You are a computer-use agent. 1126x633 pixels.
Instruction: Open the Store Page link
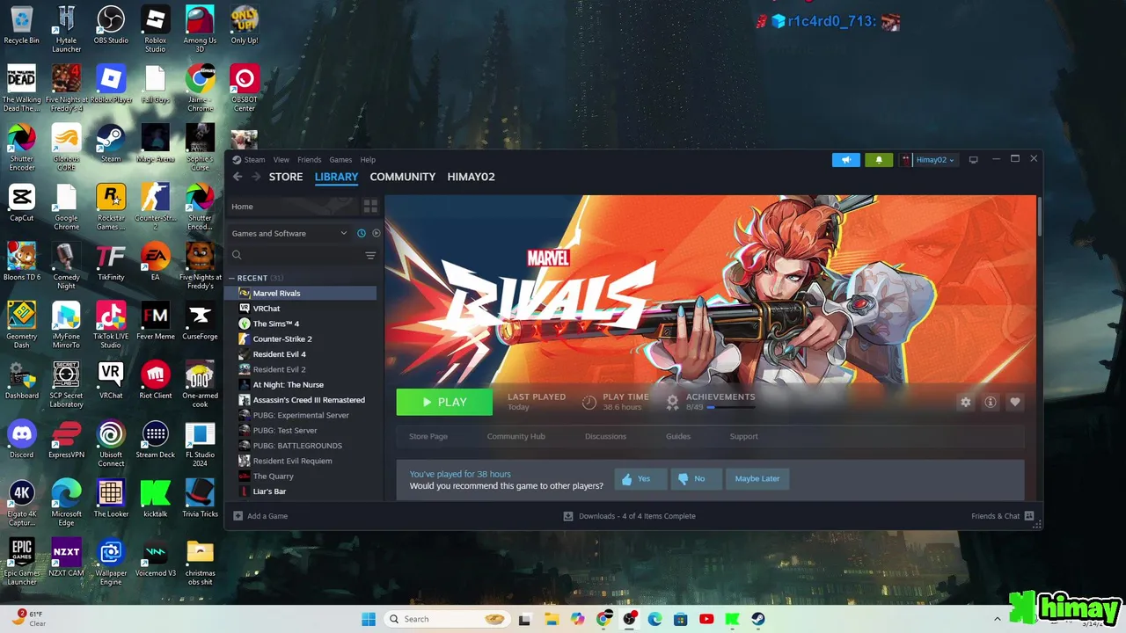click(428, 436)
